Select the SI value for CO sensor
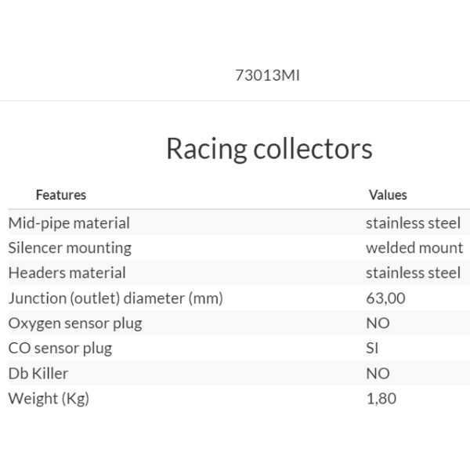This screenshot has height=470, width=470. [x=372, y=348]
